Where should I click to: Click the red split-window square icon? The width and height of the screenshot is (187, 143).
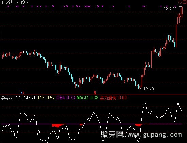[185, 2]
